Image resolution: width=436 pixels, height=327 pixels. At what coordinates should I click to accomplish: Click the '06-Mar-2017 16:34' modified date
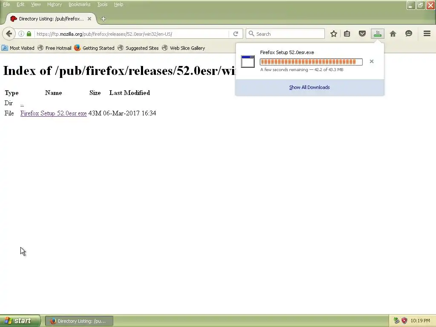click(x=129, y=113)
